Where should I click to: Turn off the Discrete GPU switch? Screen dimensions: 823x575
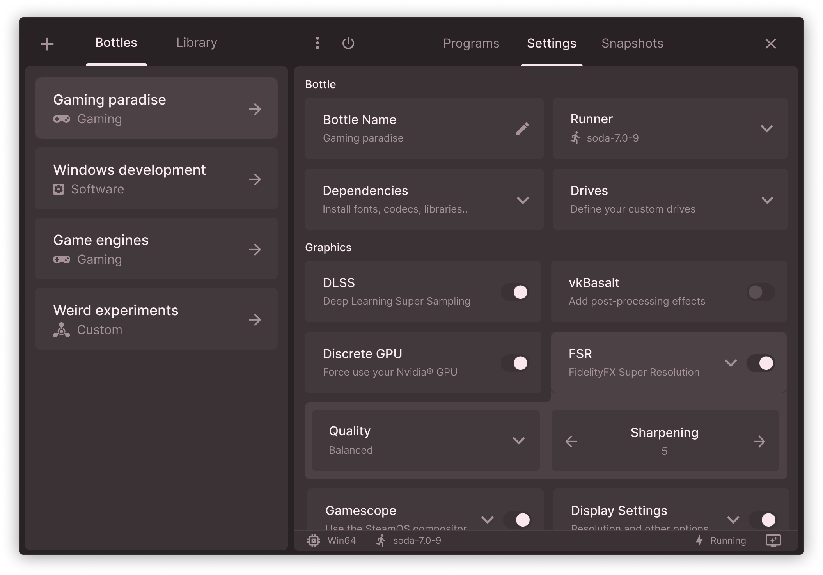[x=515, y=363]
